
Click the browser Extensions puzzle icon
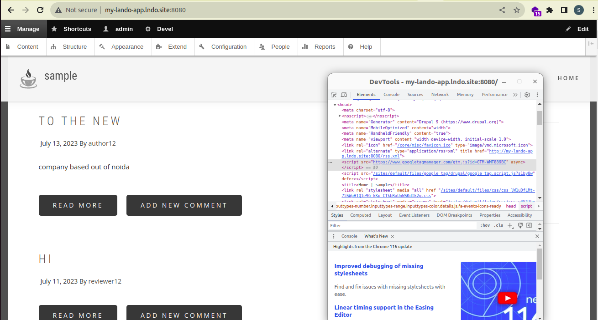click(x=550, y=10)
